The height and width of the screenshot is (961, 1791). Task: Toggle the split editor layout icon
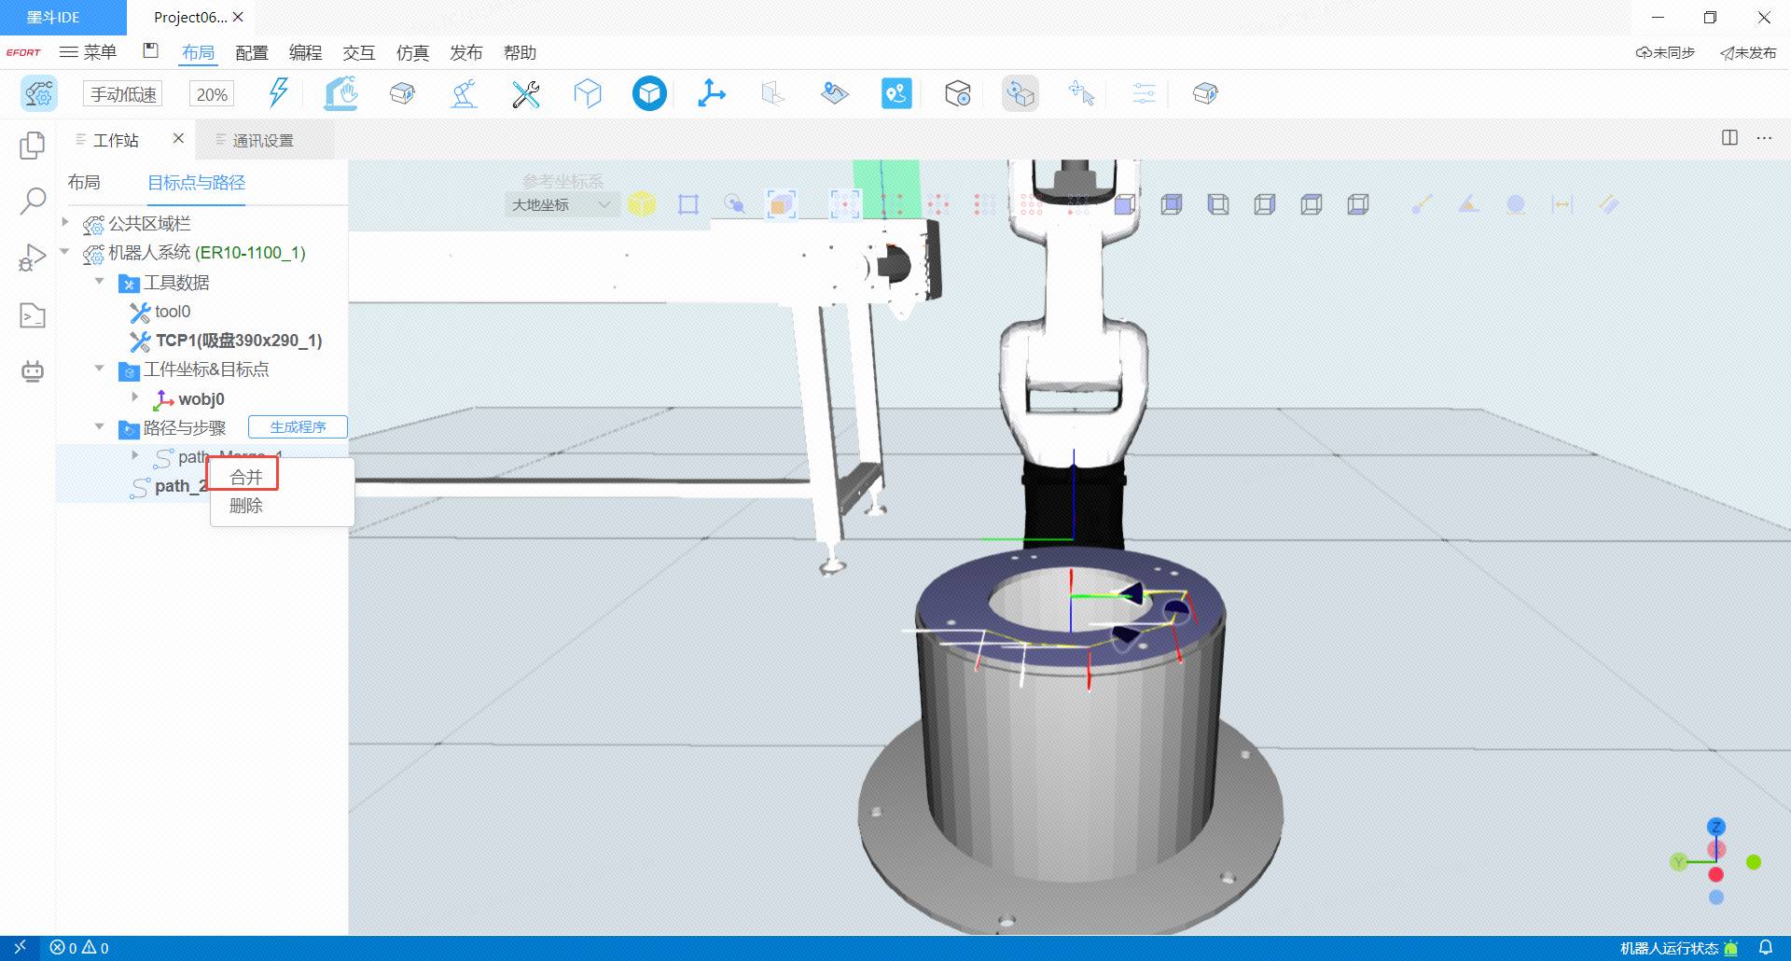(1729, 138)
